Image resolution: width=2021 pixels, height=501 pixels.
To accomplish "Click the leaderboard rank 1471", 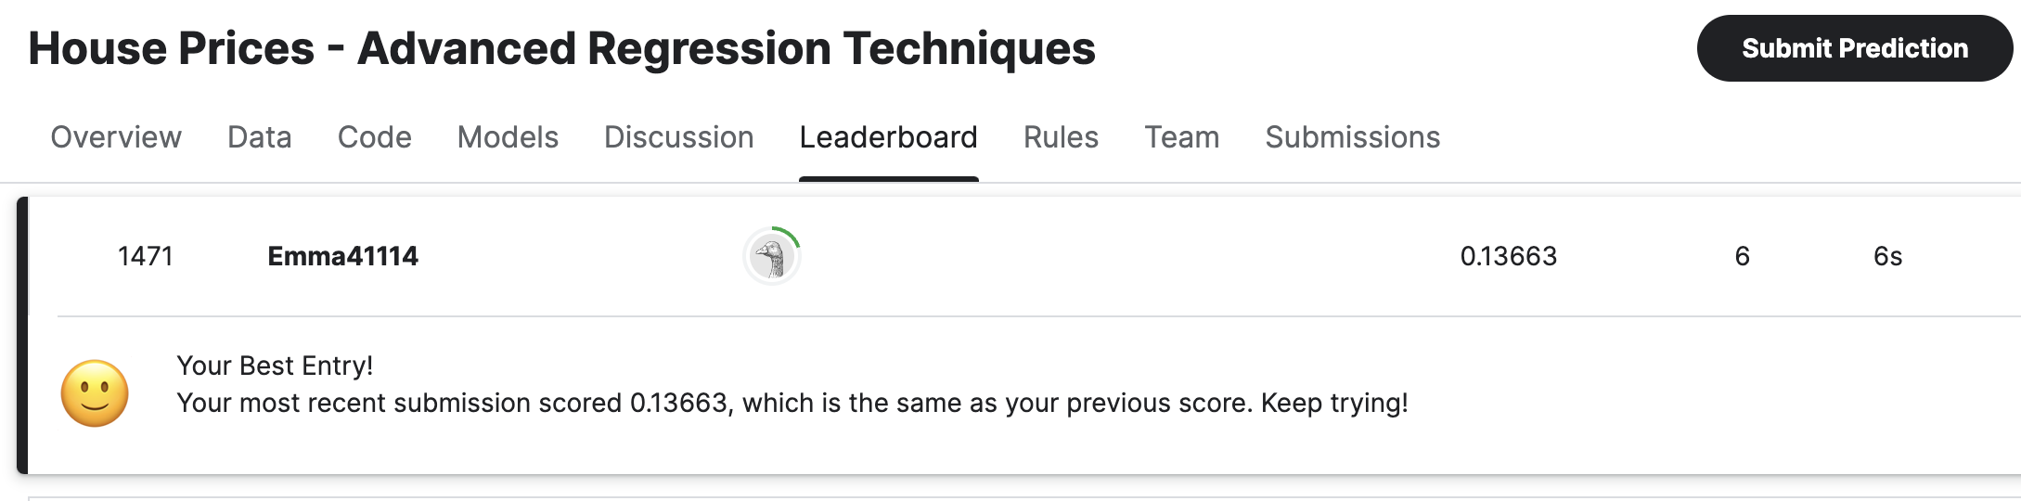I will tap(146, 256).
